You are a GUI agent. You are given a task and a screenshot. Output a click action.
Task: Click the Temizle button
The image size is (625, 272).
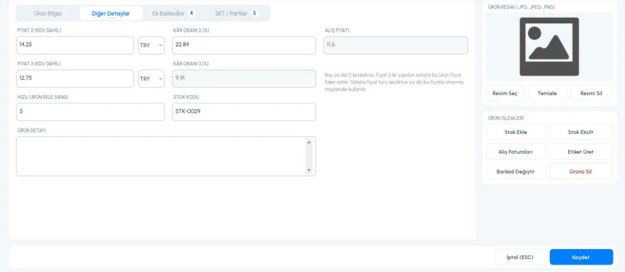pyautogui.click(x=547, y=93)
